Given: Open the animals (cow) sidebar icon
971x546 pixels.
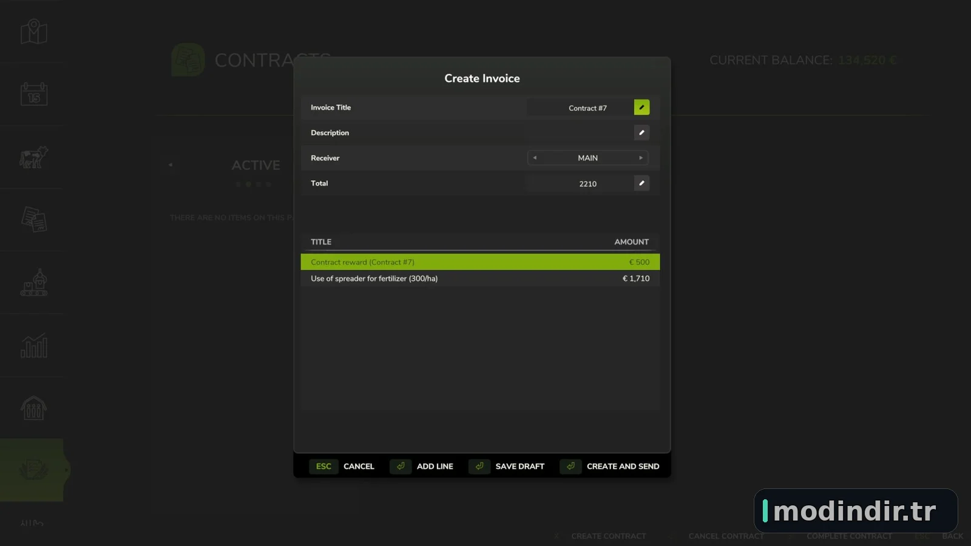Looking at the screenshot, I should click(x=33, y=157).
